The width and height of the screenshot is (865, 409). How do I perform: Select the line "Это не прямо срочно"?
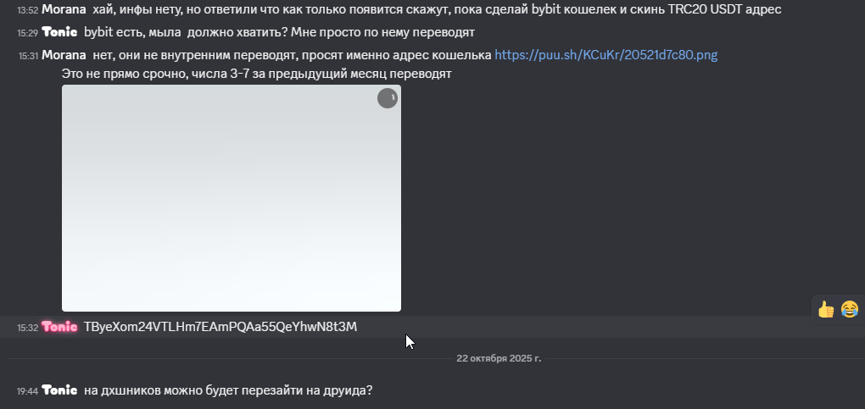(x=256, y=74)
